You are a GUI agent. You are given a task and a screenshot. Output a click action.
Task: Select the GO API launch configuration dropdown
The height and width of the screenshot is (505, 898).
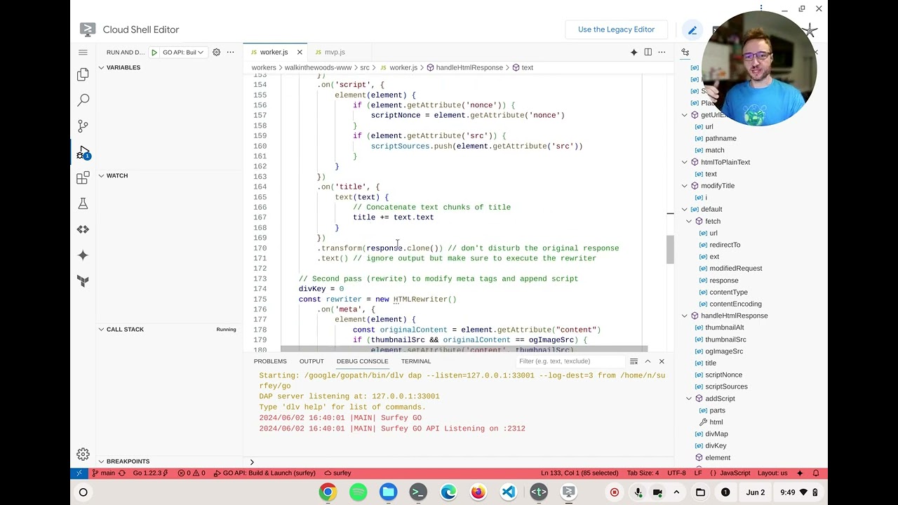click(183, 52)
